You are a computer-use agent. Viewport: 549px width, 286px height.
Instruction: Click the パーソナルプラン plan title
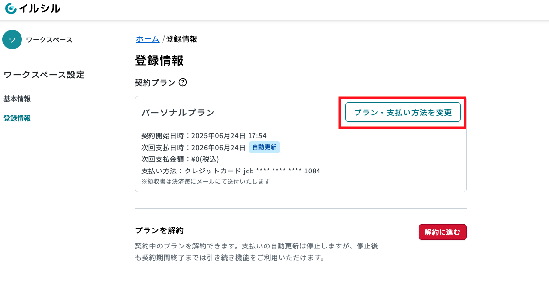coord(178,113)
